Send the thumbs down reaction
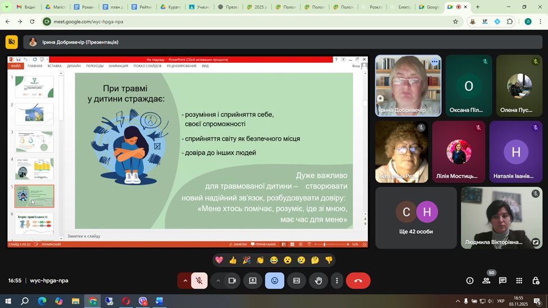 [x=329, y=260]
